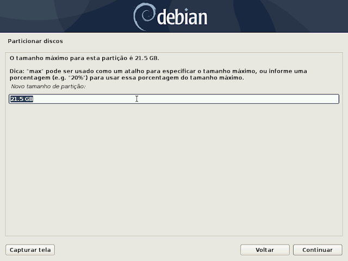This screenshot has width=348, height=261.
Task: Click the blank area below the input field
Action: 174,169
